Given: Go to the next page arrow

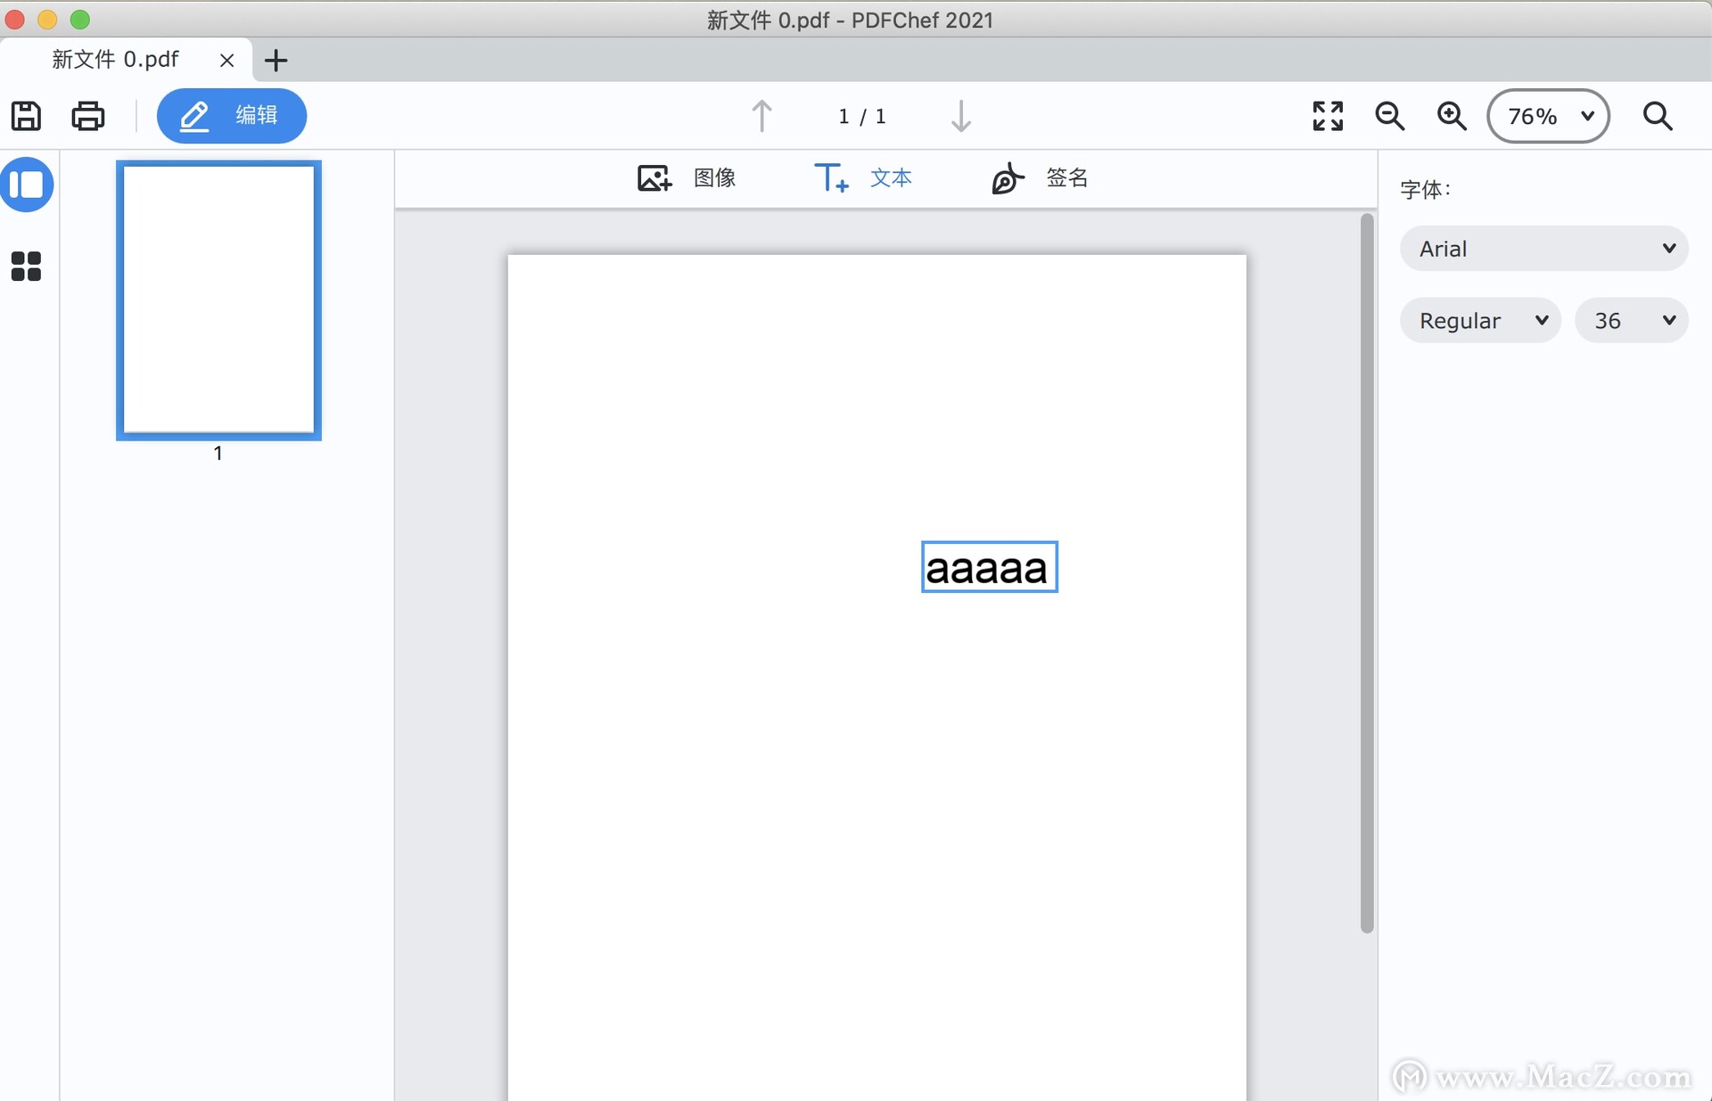Looking at the screenshot, I should tap(960, 116).
